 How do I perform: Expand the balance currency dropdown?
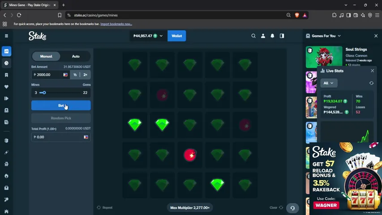pyautogui.click(x=161, y=36)
